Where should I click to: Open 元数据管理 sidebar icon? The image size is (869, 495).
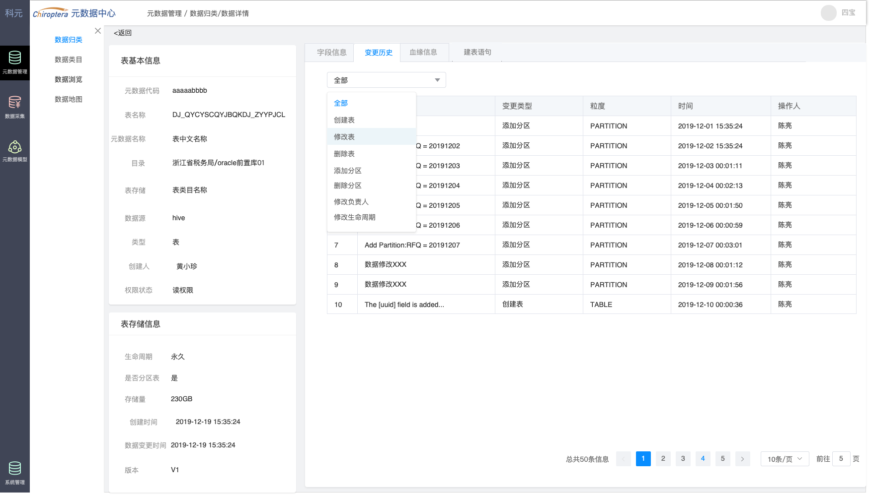[x=15, y=62]
